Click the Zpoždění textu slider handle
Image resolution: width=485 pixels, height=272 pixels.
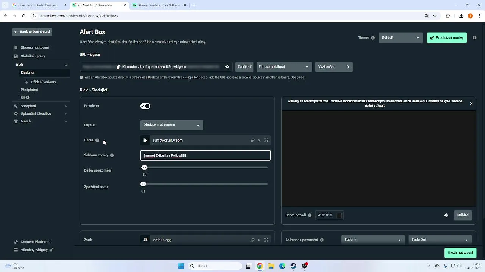143,184
